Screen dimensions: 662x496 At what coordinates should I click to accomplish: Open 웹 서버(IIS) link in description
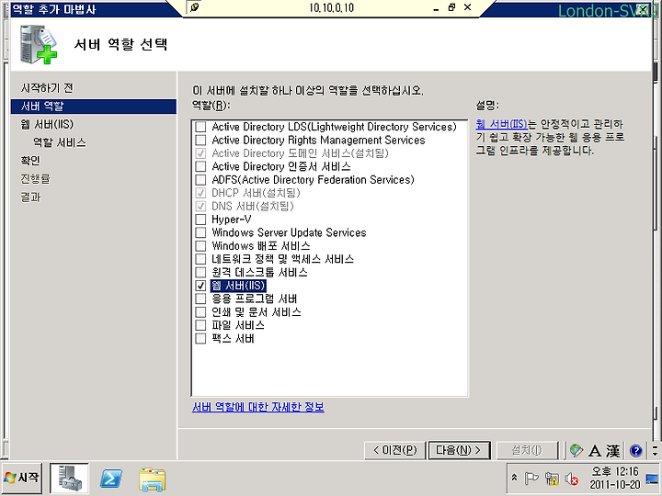tap(501, 124)
